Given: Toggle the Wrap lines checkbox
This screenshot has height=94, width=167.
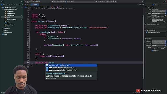Looking at the screenshot, I should tap(152, 50).
